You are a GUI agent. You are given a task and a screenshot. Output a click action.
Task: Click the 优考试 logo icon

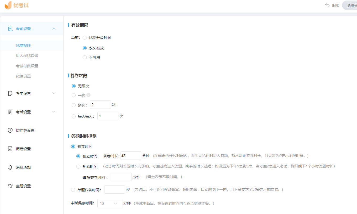point(8,5)
